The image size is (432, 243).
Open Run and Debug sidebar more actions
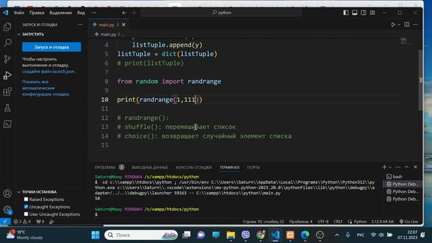[80, 24]
